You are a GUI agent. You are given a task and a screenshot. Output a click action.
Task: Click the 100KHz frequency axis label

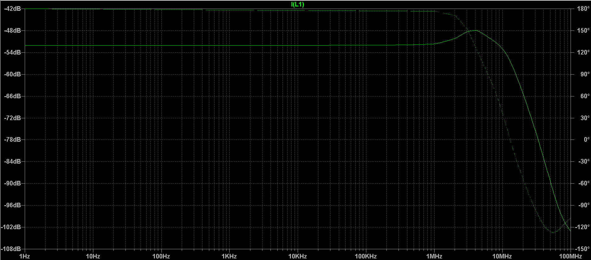pos(366,256)
